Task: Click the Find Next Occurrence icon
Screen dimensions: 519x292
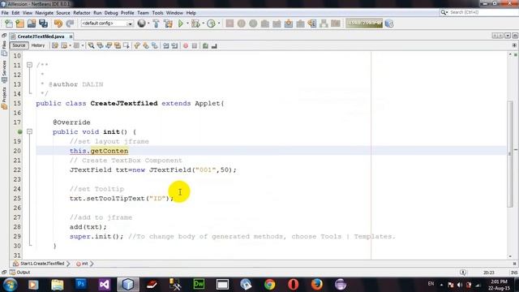Action: tap(109, 45)
